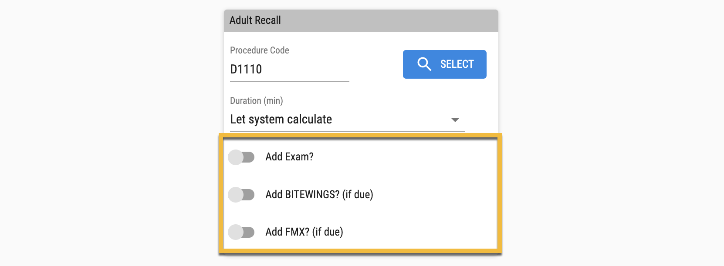Turn on the Add BITEWINGS? switch
The width and height of the screenshot is (724, 266).
click(241, 194)
